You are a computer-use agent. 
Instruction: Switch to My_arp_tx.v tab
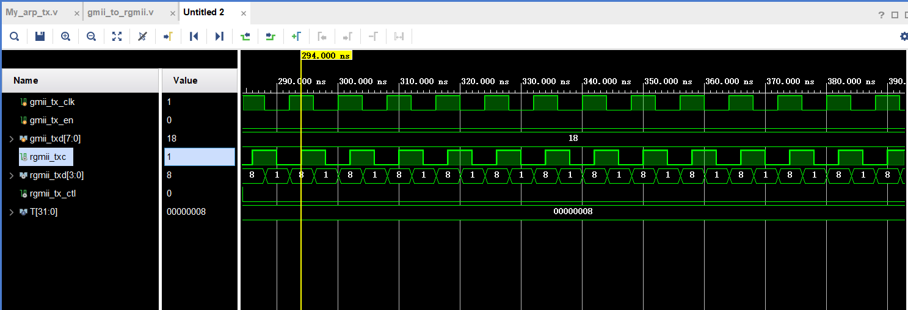pyautogui.click(x=32, y=12)
